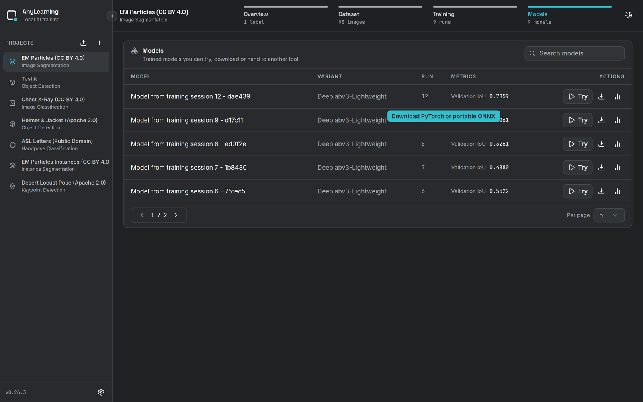Download the session 9 d17c11 model
Image resolution: width=643 pixels, height=402 pixels.
click(601, 120)
